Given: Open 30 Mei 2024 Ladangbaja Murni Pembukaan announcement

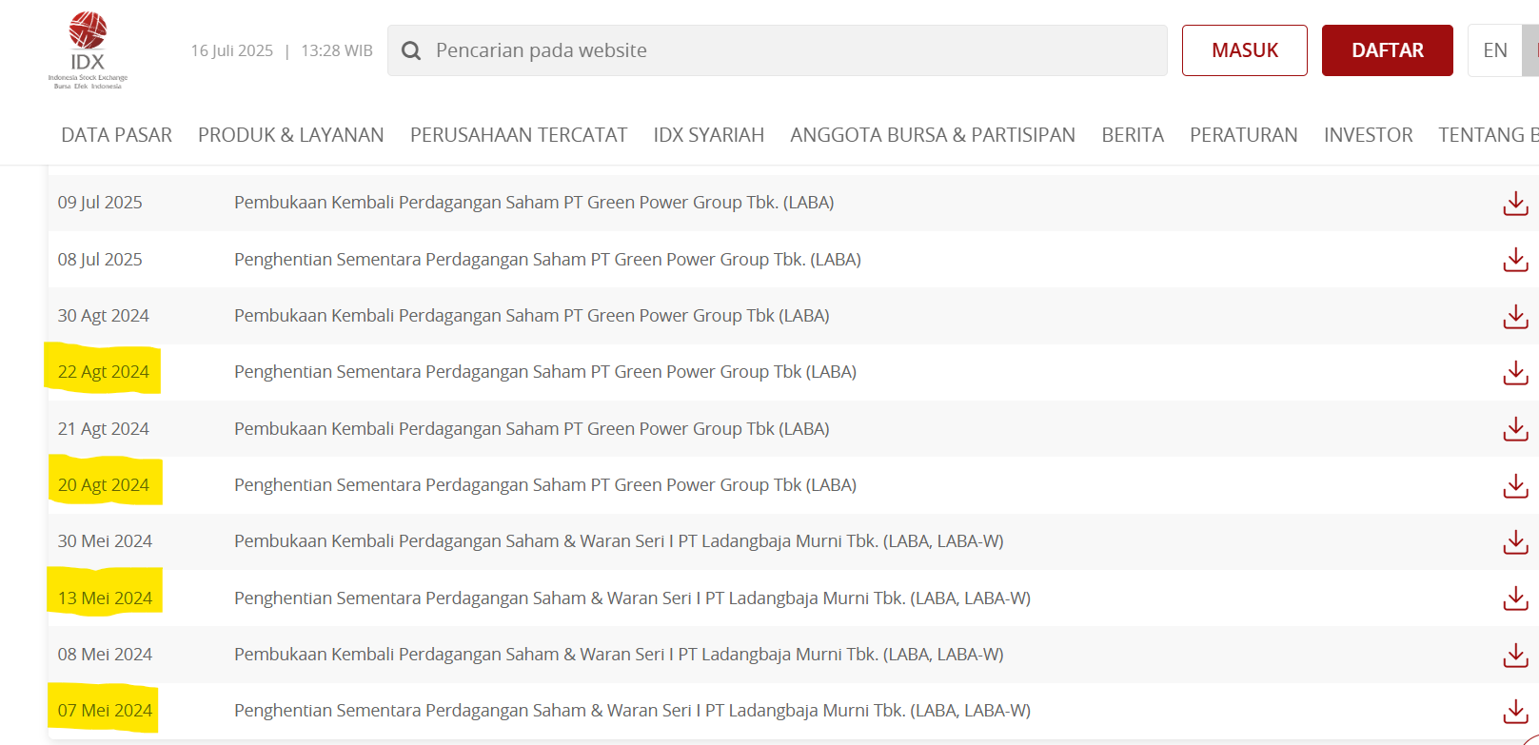Looking at the screenshot, I should point(619,541).
